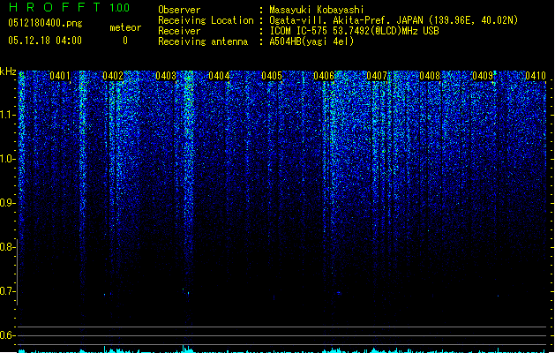Click the meteor count label
The width and height of the screenshot is (555, 353).
point(125,27)
